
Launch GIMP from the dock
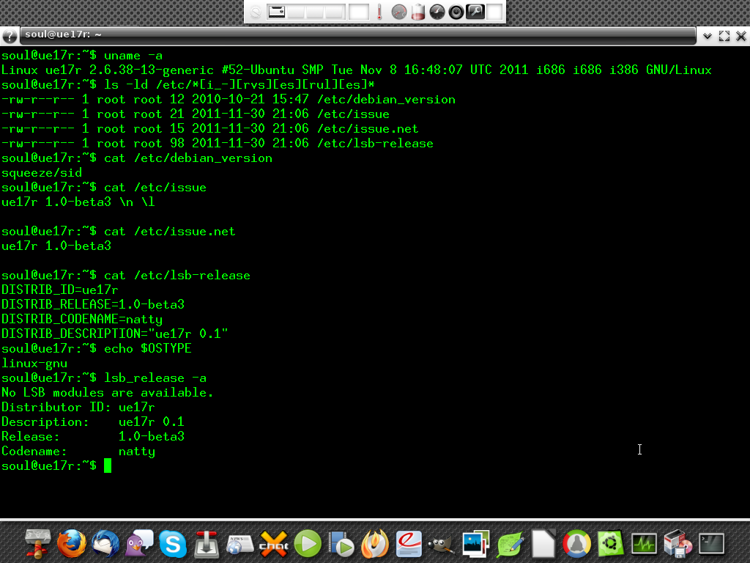[442, 544]
